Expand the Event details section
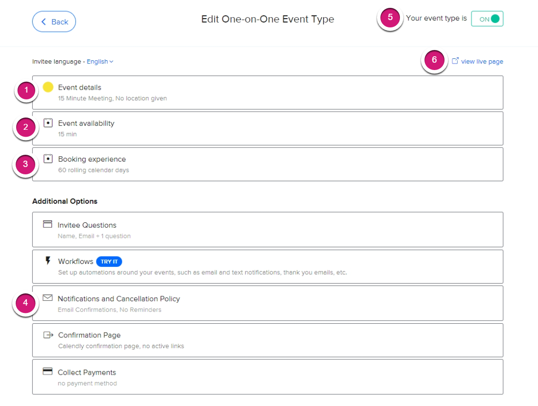538x406 pixels. coord(268,93)
